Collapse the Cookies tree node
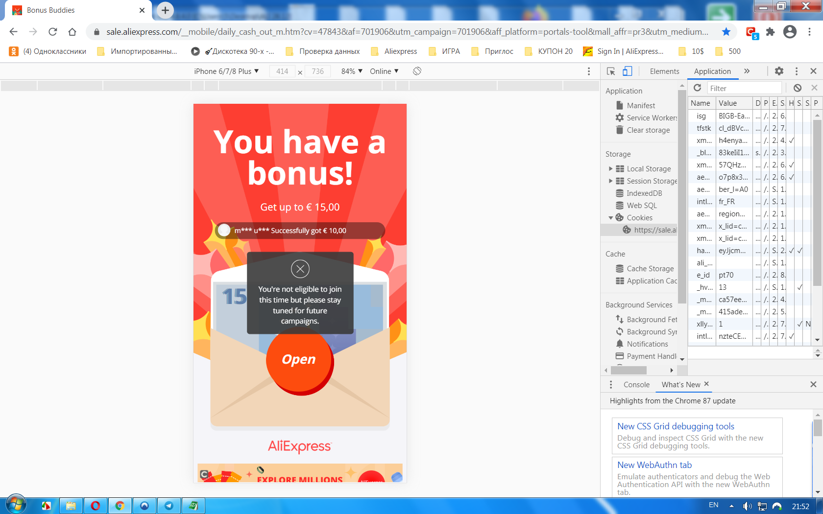The image size is (823, 514). click(x=611, y=218)
